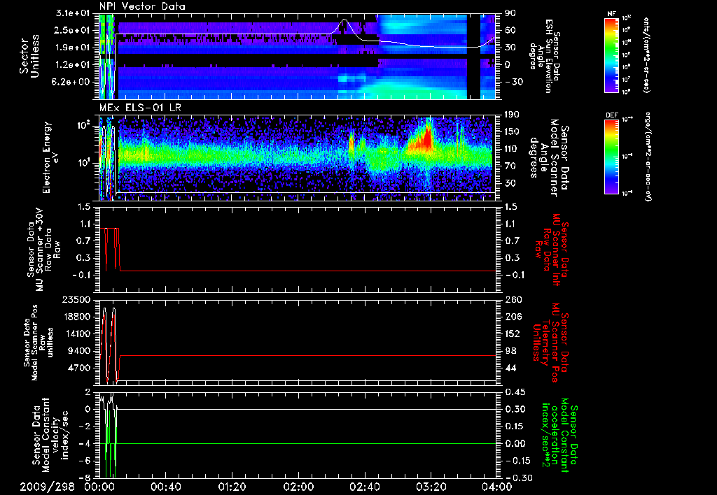The height and width of the screenshot is (495, 717).
Task: Click the 44 telemetry tick label
Action: pos(509,368)
